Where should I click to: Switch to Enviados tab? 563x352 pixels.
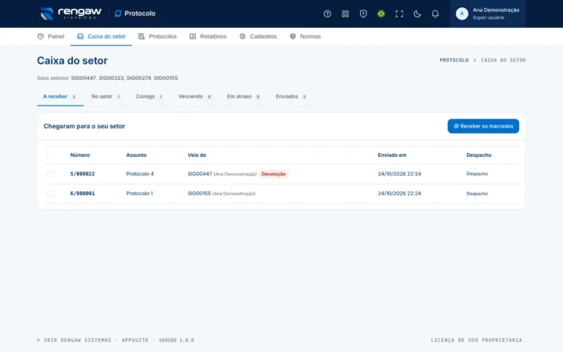pos(291,97)
